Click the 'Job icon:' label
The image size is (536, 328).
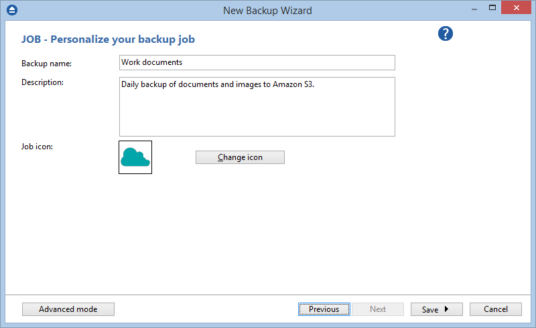pyautogui.click(x=37, y=147)
